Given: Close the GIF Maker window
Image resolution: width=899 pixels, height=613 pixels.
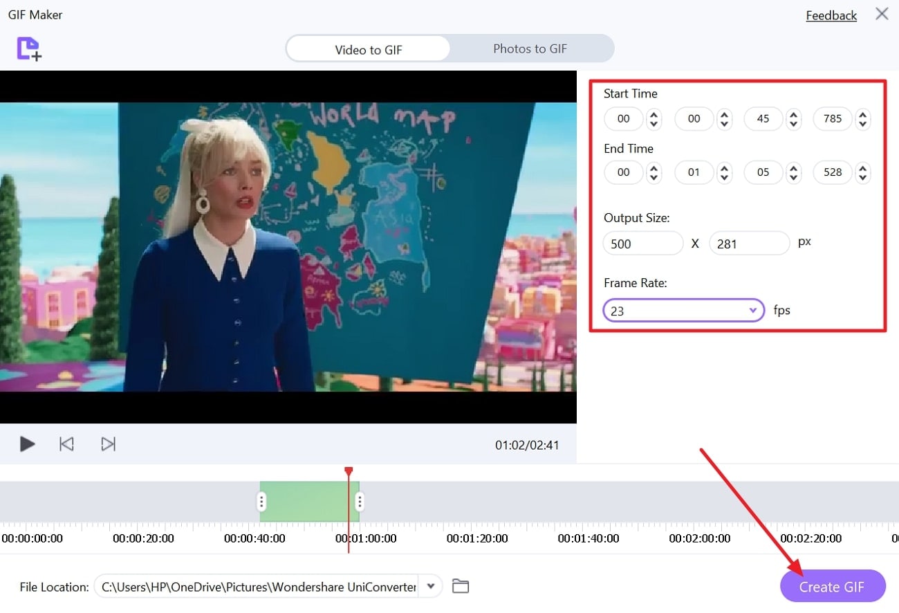Looking at the screenshot, I should coord(882,14).
